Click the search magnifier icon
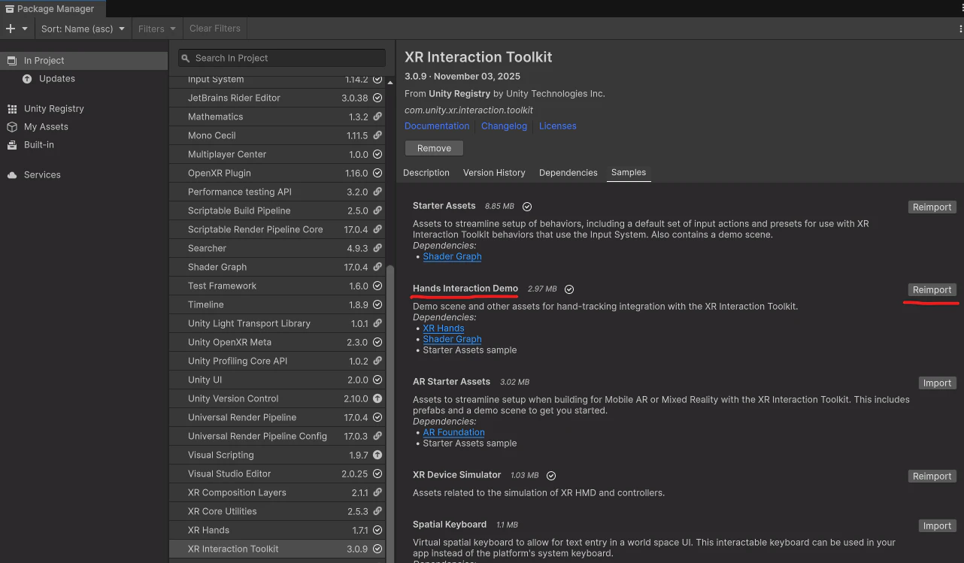This screenshot has width=964, height=563. [x=186, y=58]
